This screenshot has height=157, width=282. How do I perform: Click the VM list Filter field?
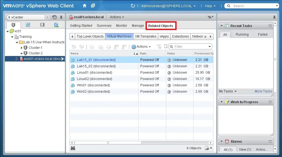[190, 47]
